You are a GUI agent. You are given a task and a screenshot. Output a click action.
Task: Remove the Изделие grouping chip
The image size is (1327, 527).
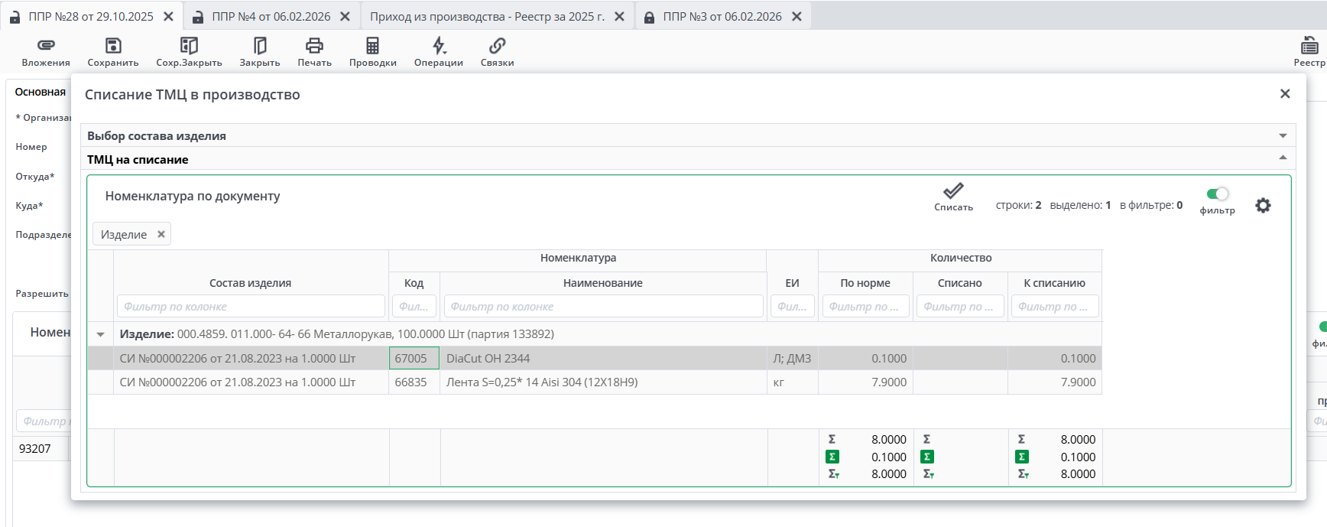pos(161,234)
